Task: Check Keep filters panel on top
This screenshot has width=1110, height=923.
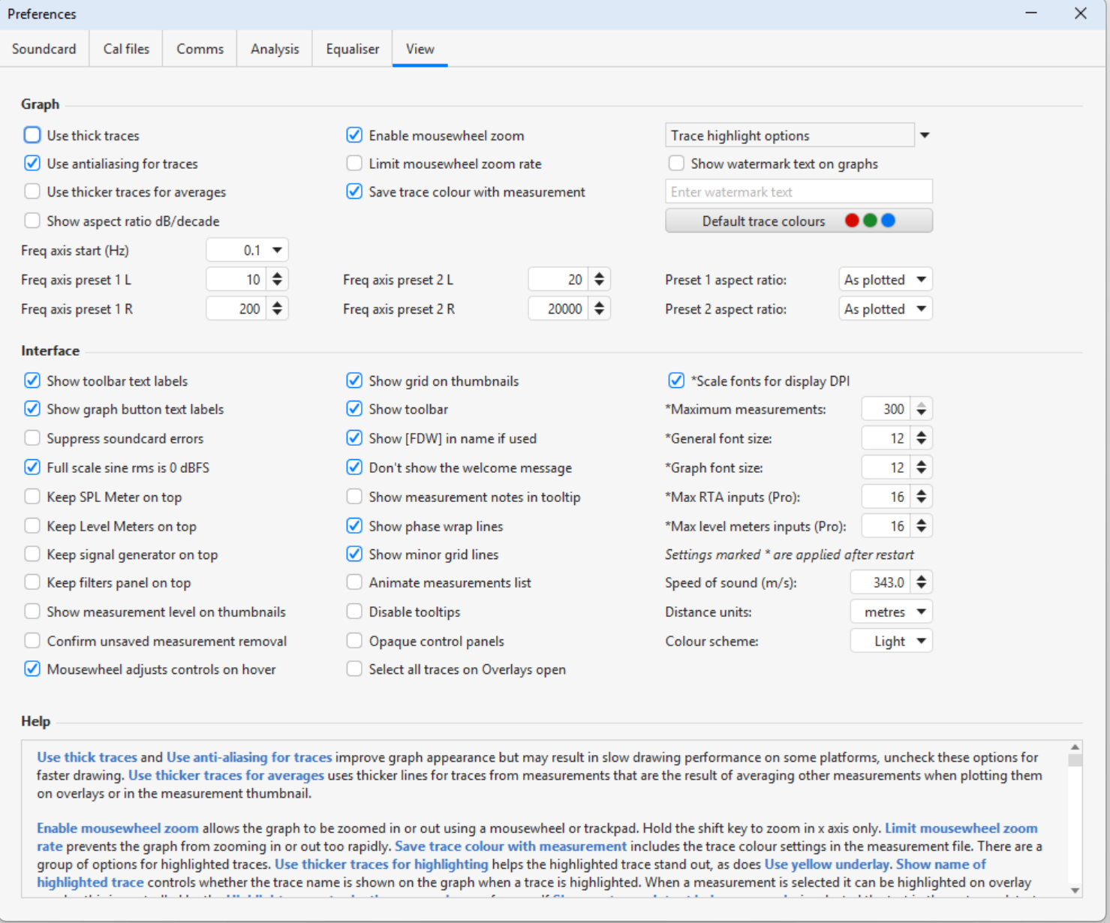Action: click(x=32, y=582)
